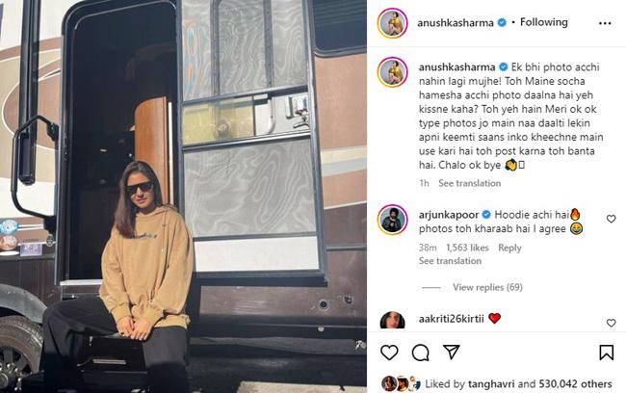Viewport: 626px width, 393px height.
Task: Open tanghavri's profile from the liked-by line
Action: [x=491, y=384]
